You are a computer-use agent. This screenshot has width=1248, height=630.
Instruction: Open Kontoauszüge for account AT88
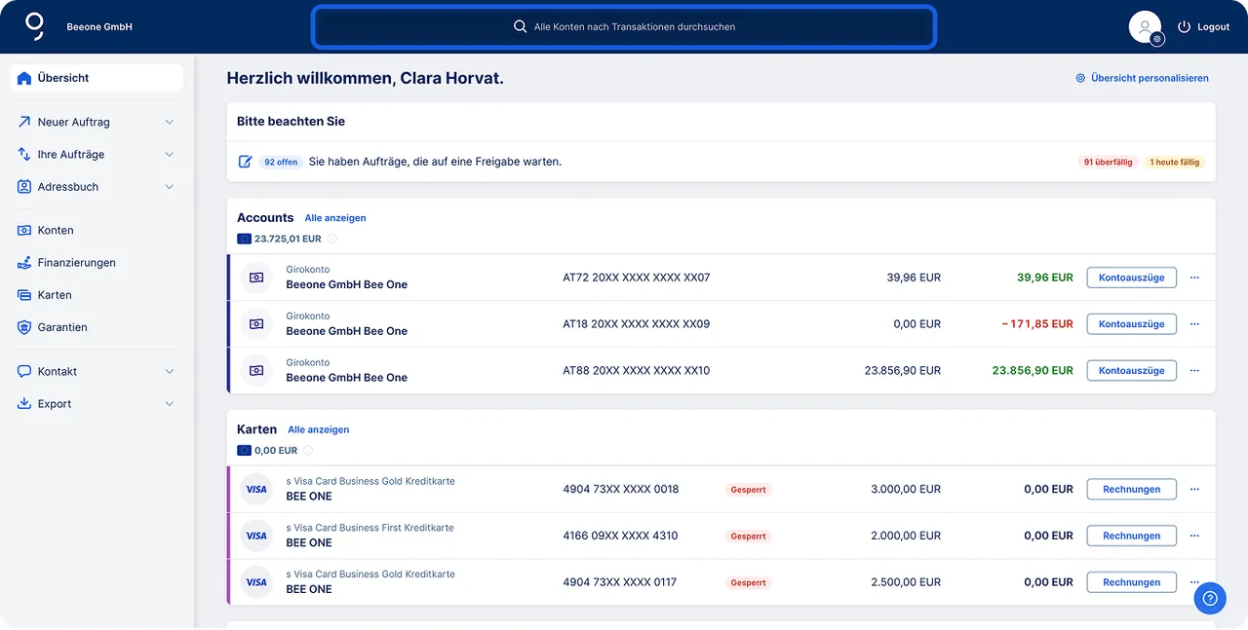[1131, 370]
